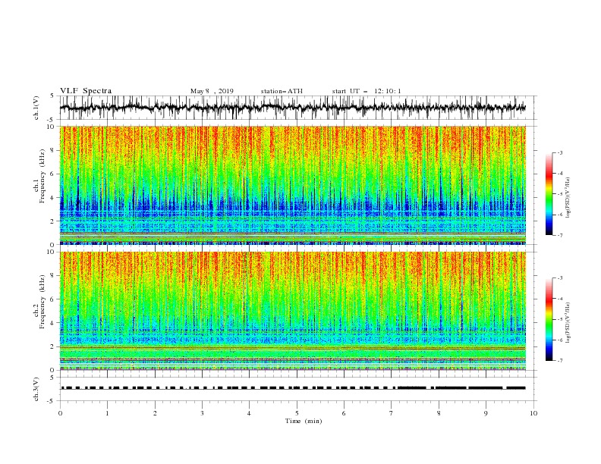The height and width of the screenshot is (464, 601).
Task: Click time axis tick label "9"
Action: [x=486, y=413]
